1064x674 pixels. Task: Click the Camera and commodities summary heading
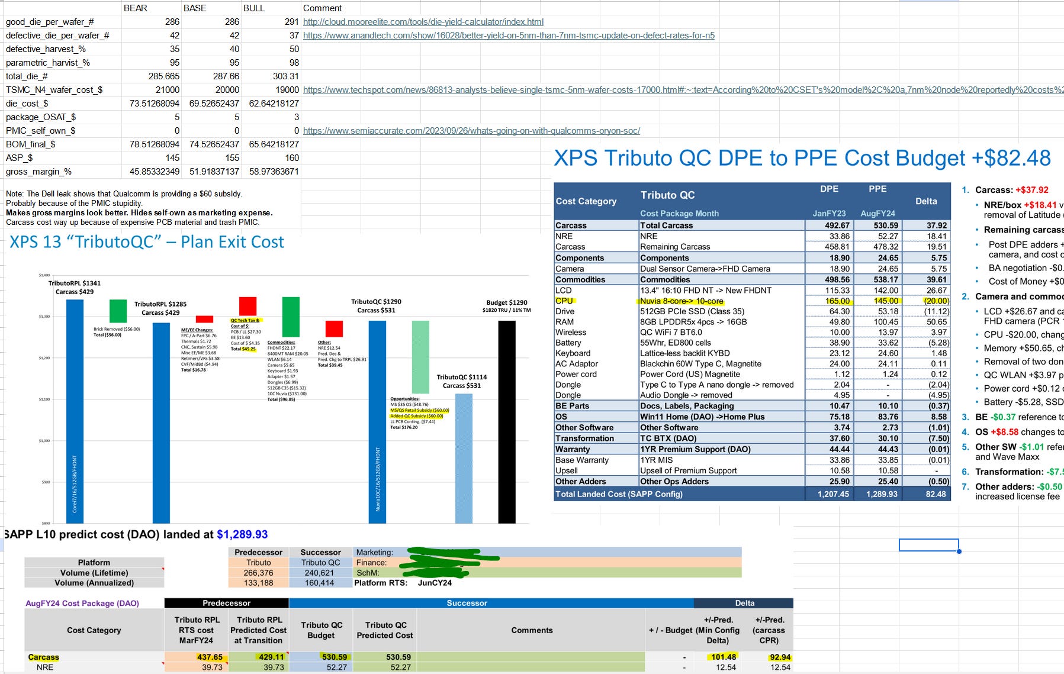coord(1018,296)
